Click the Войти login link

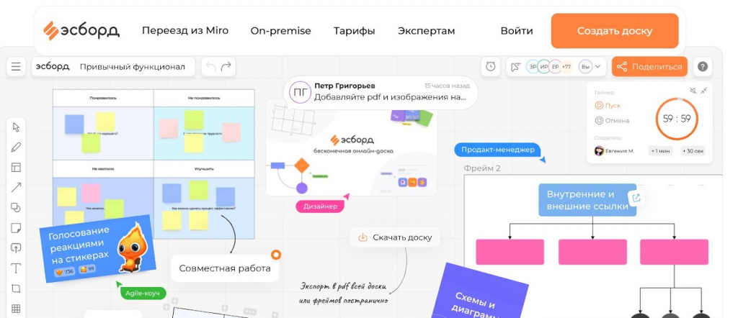pyautogui.click(x=517, y=31)
